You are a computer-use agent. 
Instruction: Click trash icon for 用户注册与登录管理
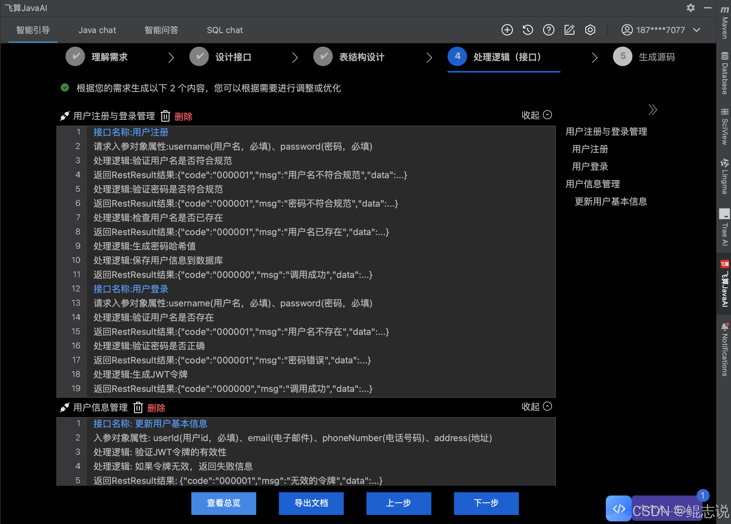165,116
